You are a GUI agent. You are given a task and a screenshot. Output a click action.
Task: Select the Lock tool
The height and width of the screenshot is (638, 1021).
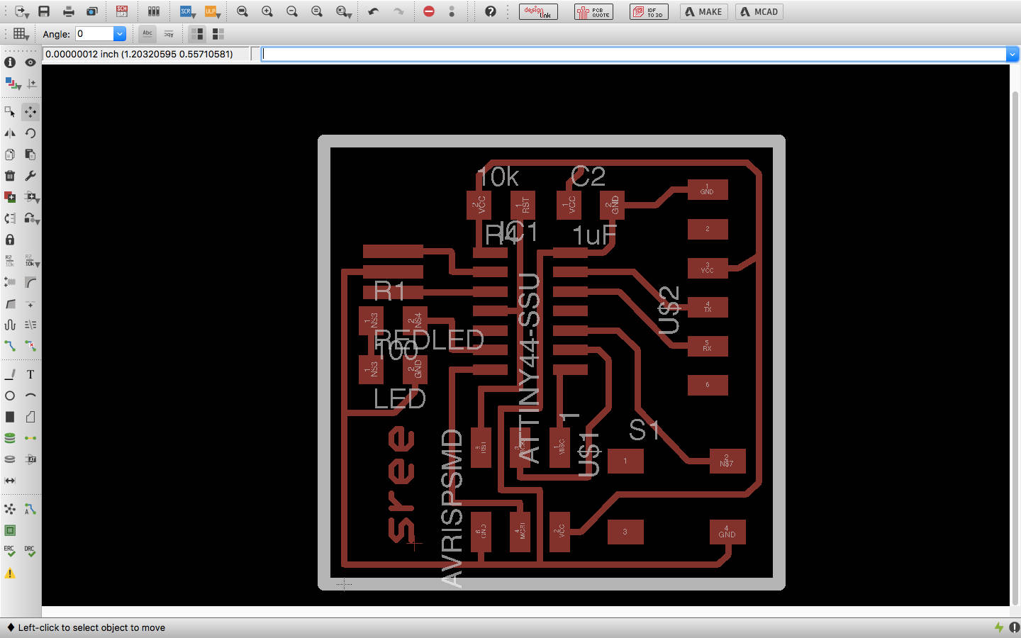pos(10,240)
